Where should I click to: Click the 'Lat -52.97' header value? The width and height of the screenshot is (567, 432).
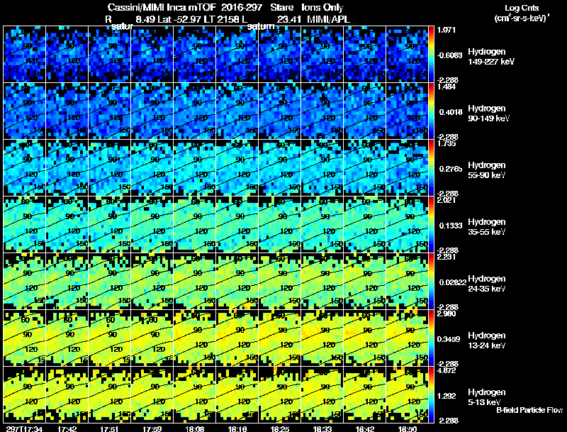pos(181,19)
